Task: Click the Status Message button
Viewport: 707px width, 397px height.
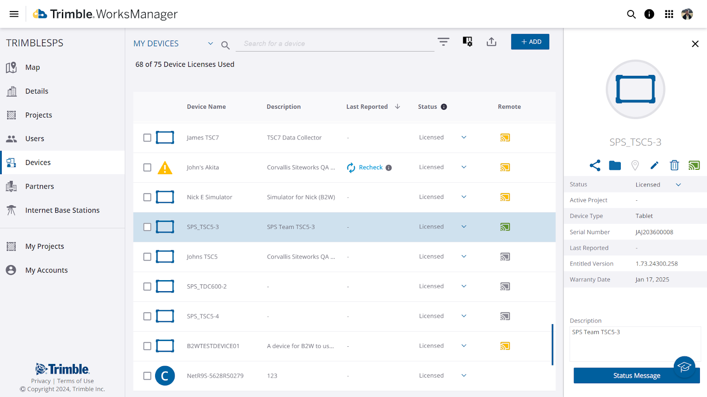Action: 637,375
